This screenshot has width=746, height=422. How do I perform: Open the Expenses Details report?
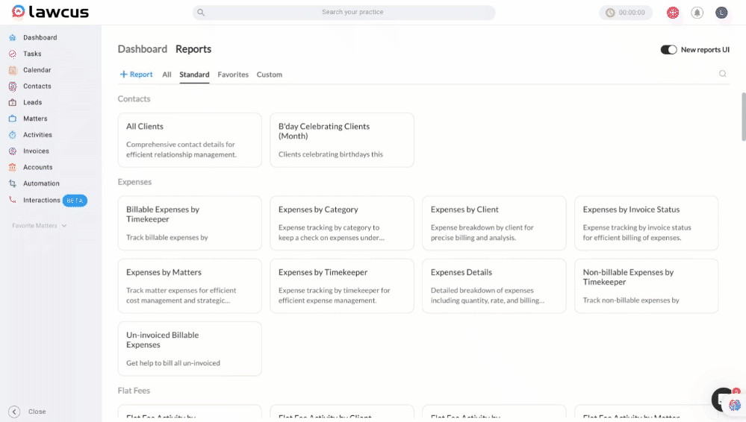(494, 286)
